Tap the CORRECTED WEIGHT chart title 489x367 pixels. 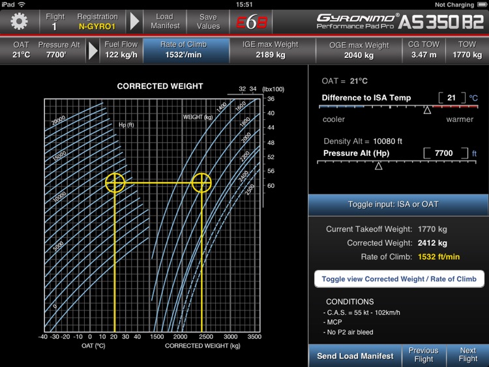160,86
